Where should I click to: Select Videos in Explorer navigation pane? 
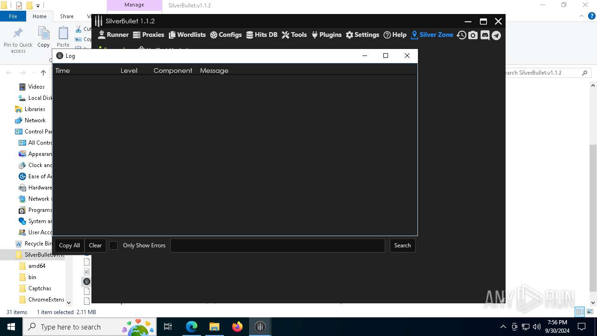point(36,87)
